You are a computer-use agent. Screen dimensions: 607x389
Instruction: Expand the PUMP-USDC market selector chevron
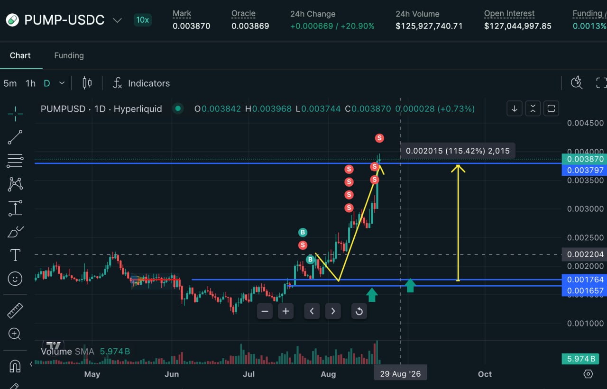(x=117, y=20)
